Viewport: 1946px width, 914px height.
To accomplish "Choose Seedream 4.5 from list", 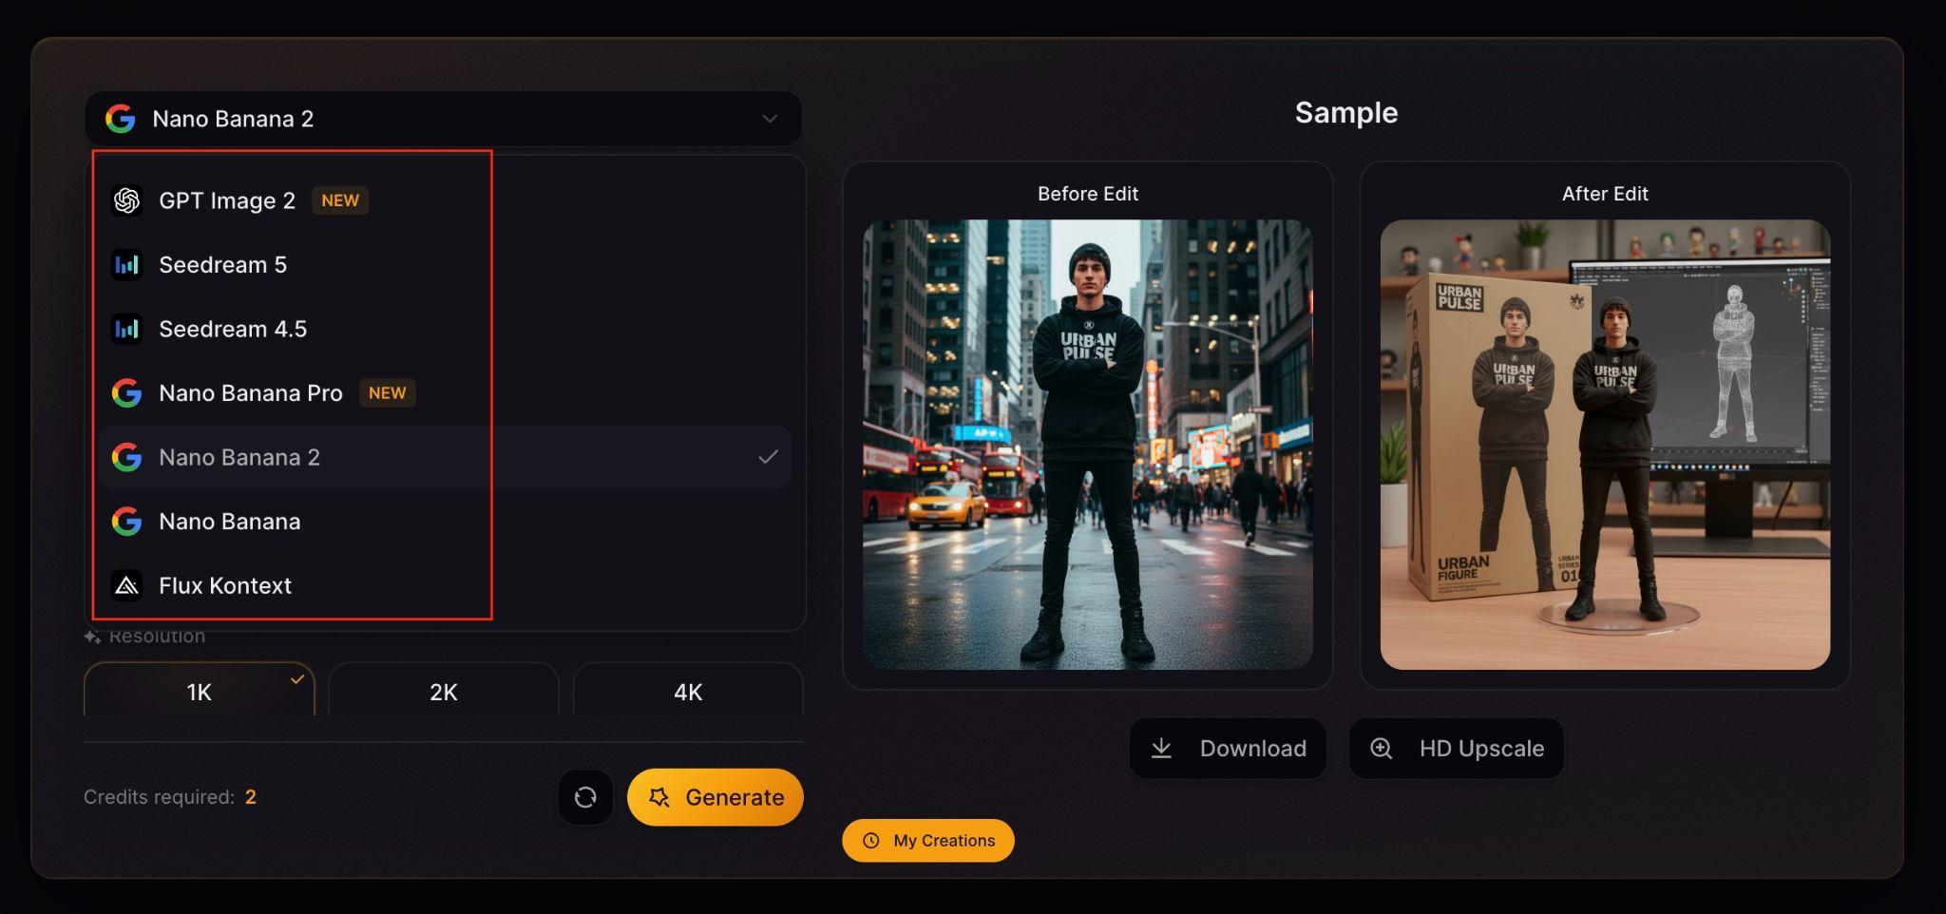I will pyautogui.click(x=444, y=329).
